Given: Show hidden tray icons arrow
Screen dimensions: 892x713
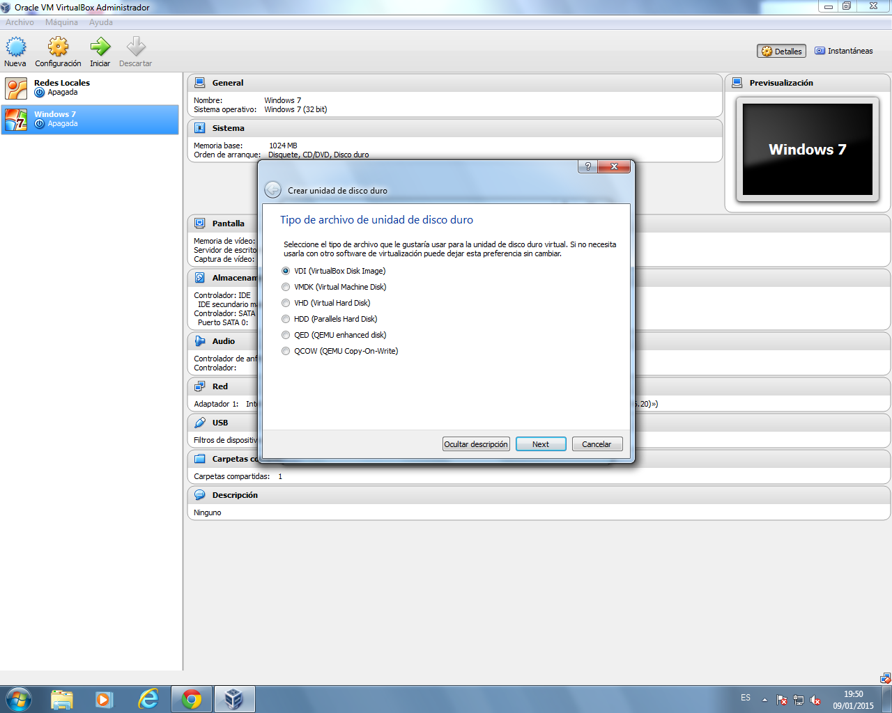Looking at the screenshot, I should 764,700.
